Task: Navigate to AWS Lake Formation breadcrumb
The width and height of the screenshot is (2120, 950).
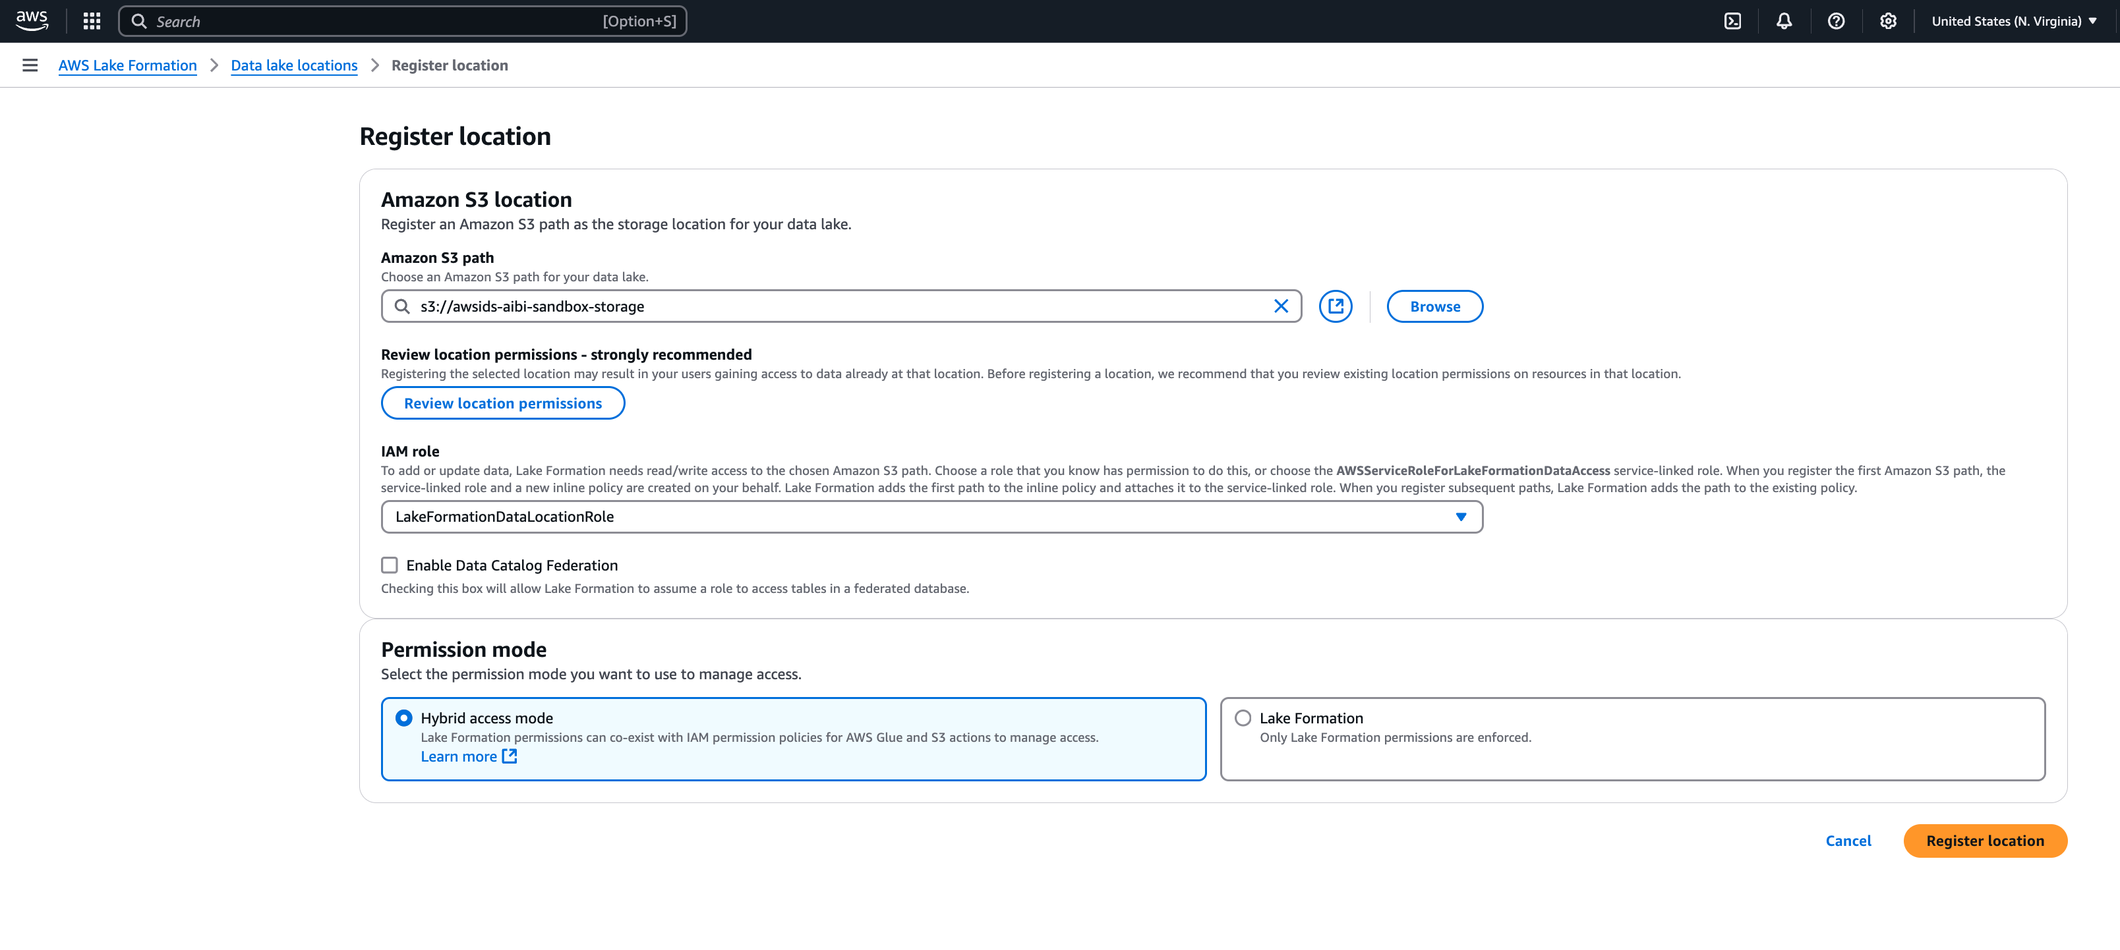Action: (128, 65)
